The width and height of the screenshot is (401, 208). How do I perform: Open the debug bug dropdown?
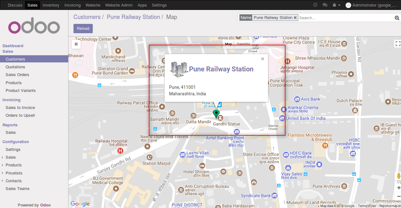click(x=336, y=5)
